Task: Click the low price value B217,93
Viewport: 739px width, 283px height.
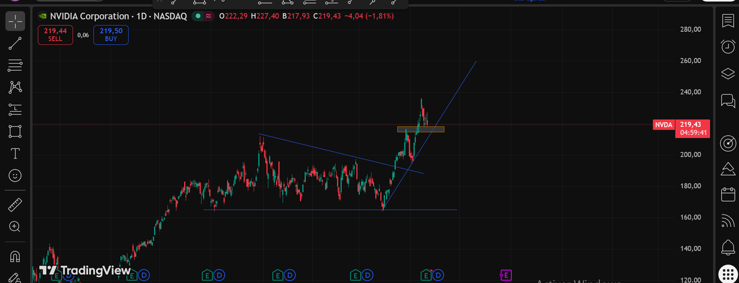Action: (296, 16)
